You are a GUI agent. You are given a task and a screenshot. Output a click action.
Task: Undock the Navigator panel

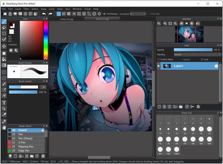pyautogui.click(x=218, y=19)
